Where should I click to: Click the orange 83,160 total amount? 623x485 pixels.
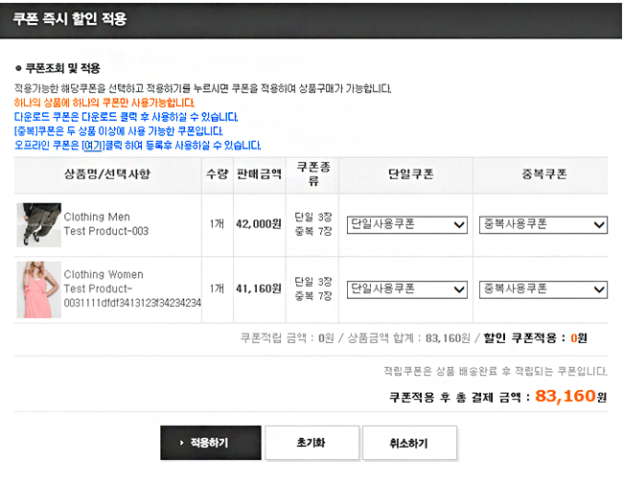(565, 396)
